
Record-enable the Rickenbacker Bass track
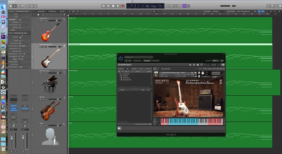click(x=46, y=47)
